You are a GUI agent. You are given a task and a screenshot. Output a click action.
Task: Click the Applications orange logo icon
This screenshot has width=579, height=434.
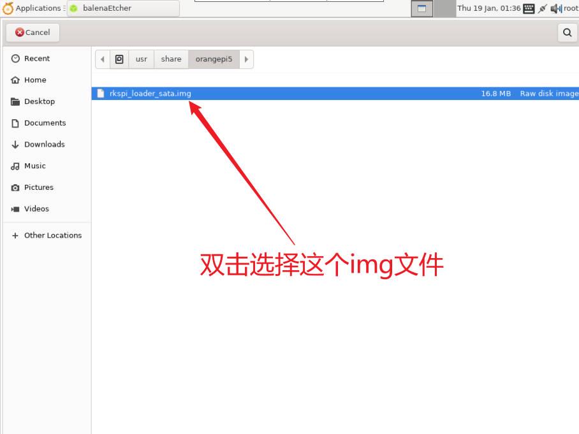tap(8, 8)
